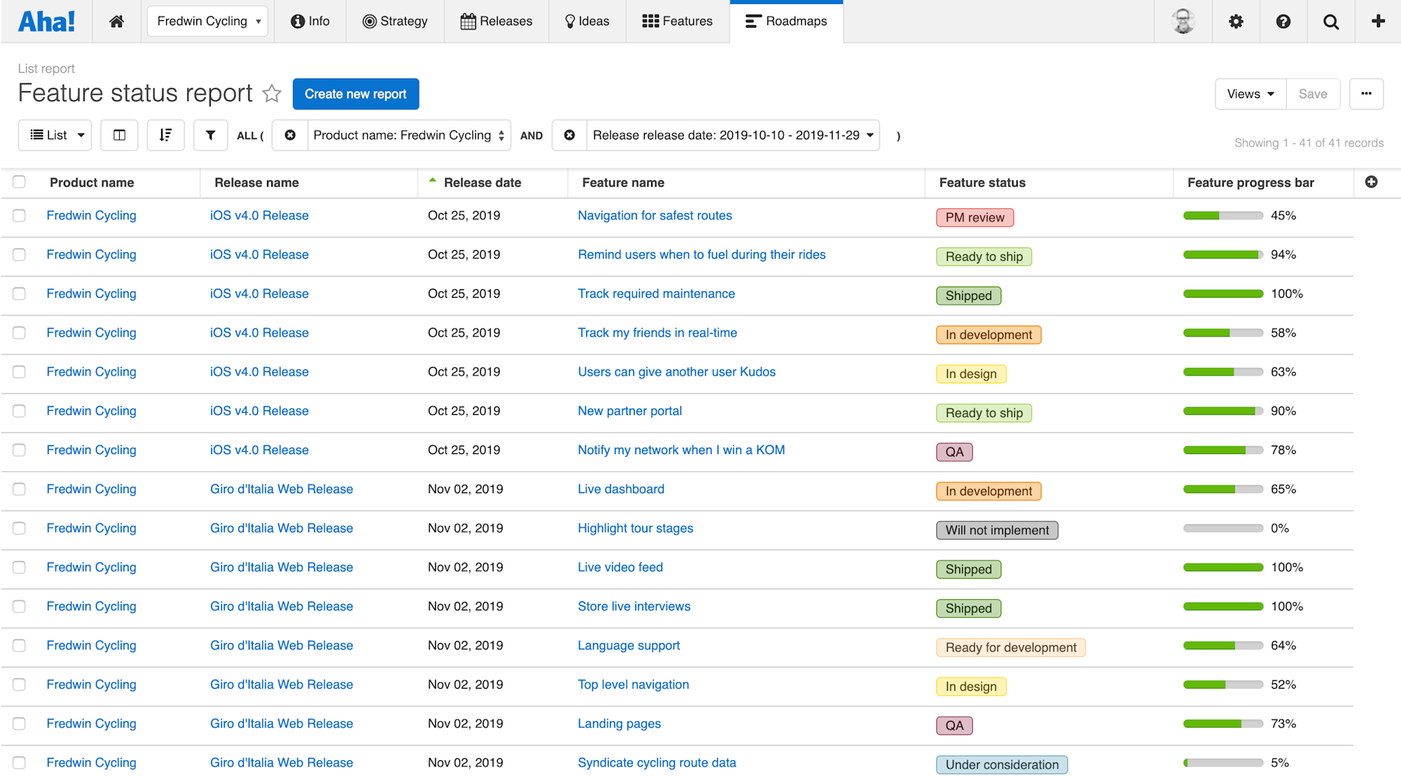1401x777 pixels.
Task: Open the List view type dropdown
Action: tap(55, 135)
